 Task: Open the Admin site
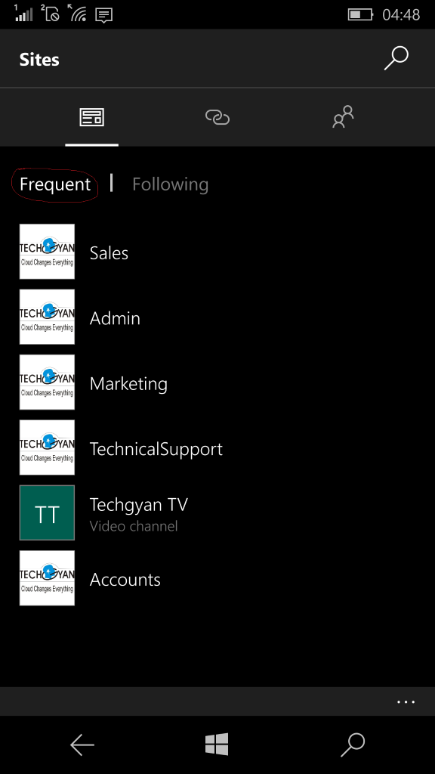pyautogui.click(x=115, y=317)
